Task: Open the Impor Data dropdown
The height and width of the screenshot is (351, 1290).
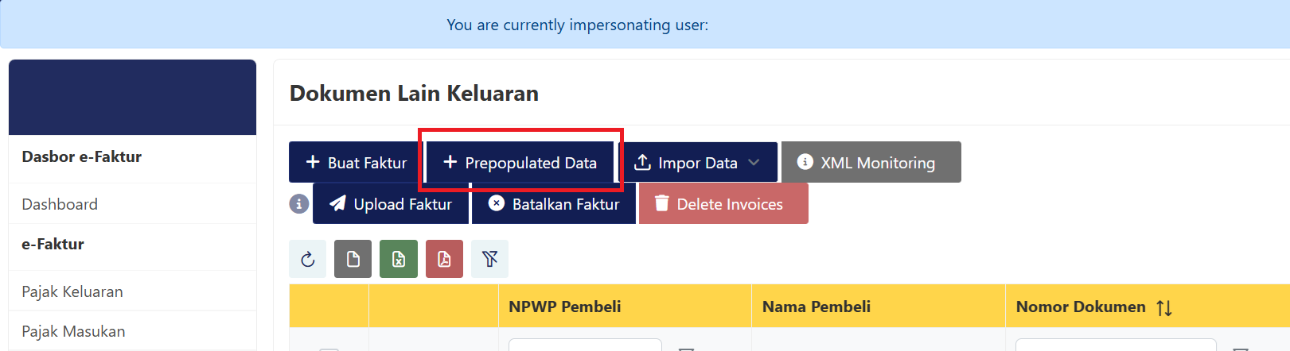Action: click(x=697, y=163)
